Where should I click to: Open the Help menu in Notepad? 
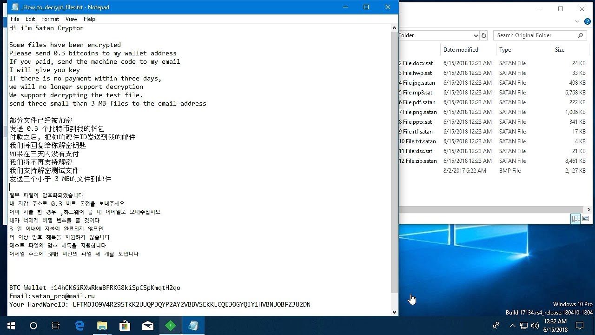[x=89, y=19]
